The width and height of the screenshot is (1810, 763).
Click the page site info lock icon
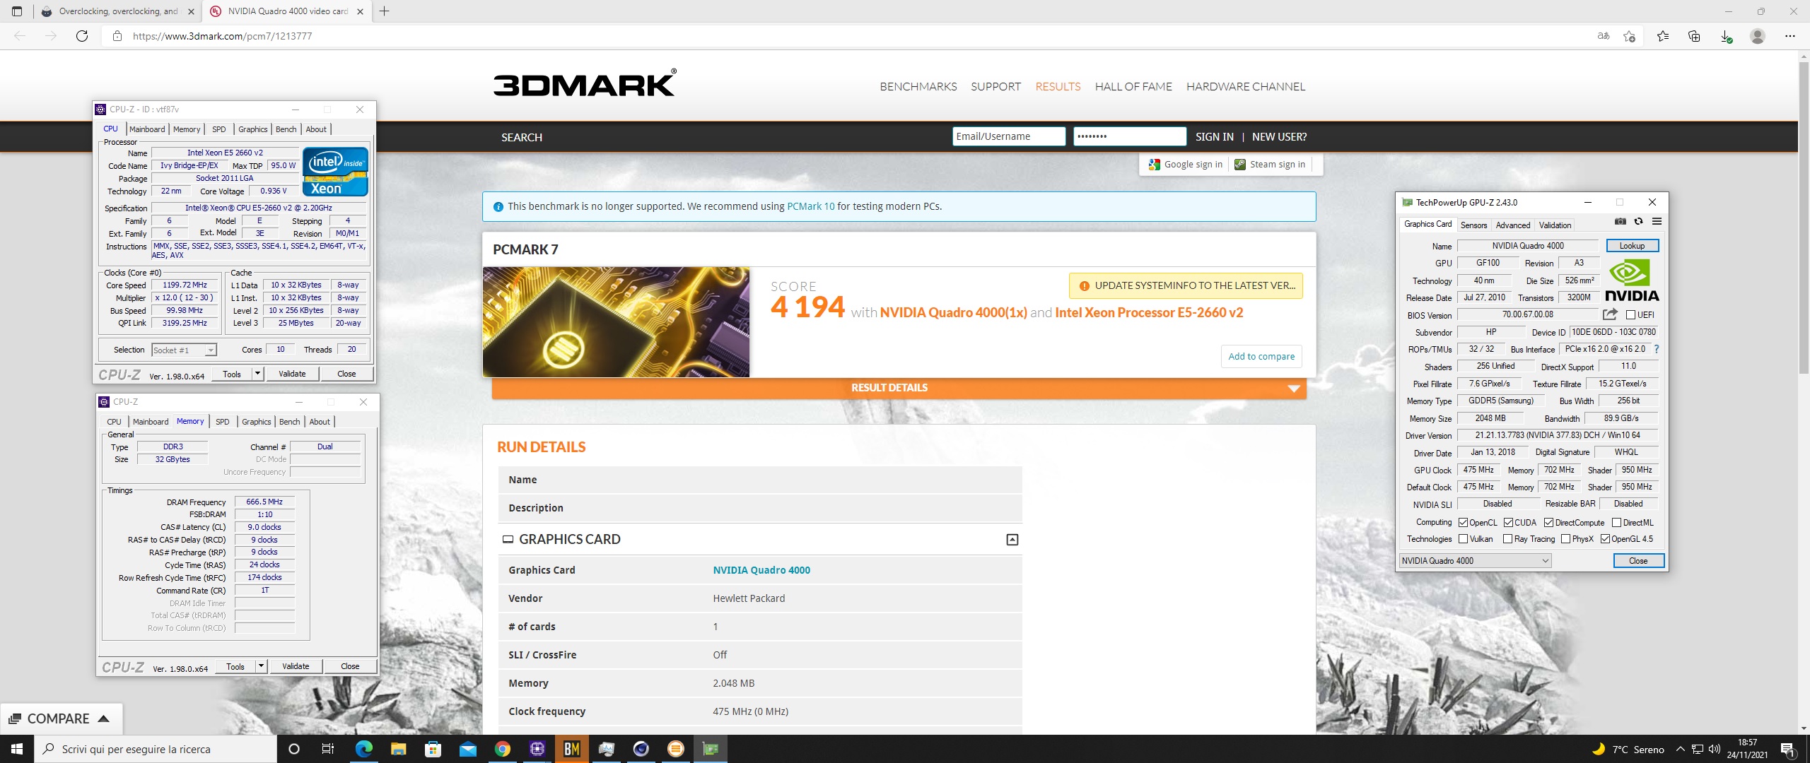tap(117, 36)
